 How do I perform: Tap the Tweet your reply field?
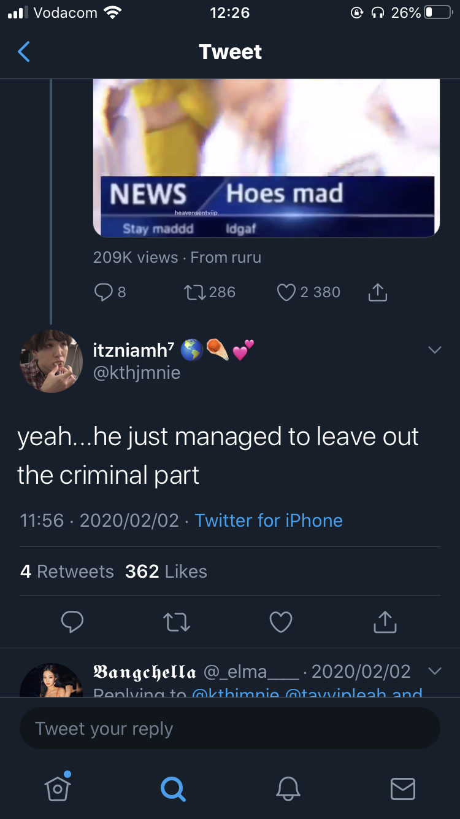(x=230, y=729)
